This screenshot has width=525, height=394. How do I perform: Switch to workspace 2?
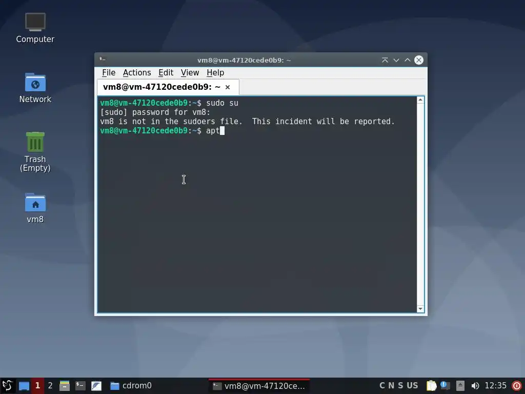pyautogui.click(x=50, y=386)
